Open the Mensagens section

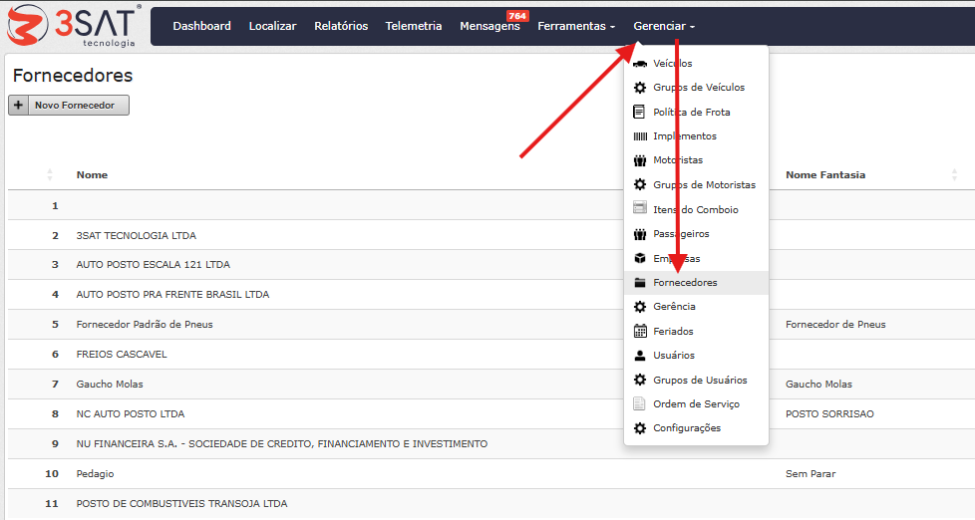489,26
